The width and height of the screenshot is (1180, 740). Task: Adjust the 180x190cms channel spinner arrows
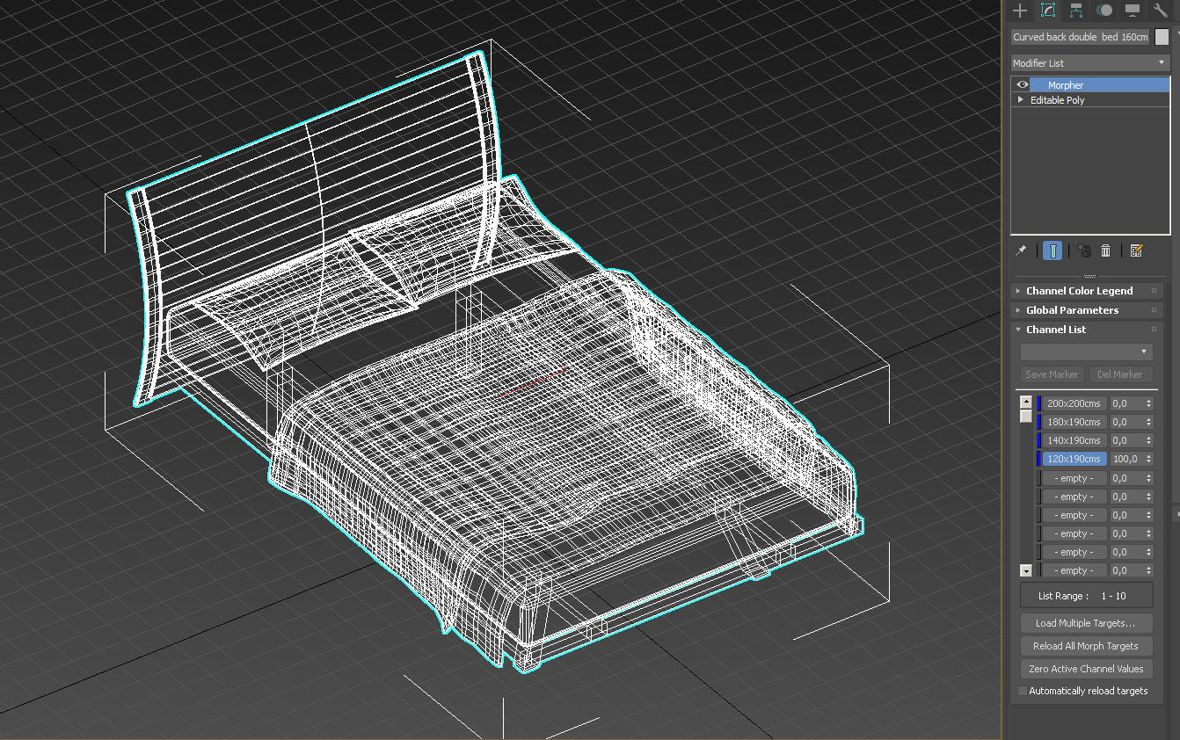point(1148,422)
